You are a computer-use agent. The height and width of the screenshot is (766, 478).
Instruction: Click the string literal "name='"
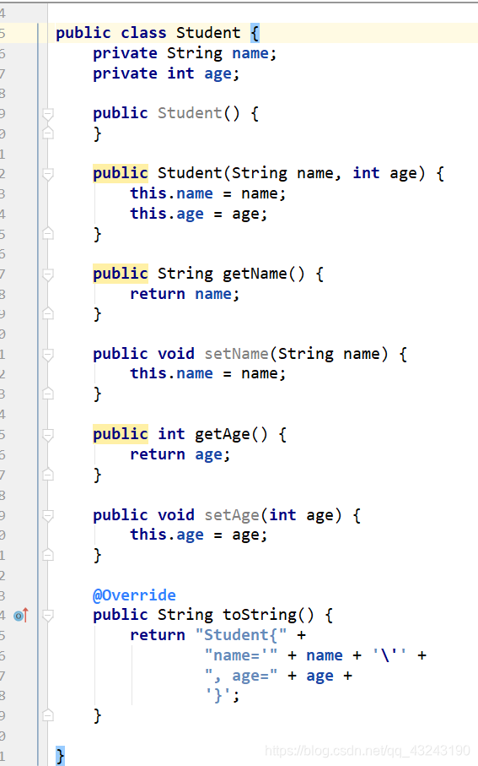coord(241,655)
